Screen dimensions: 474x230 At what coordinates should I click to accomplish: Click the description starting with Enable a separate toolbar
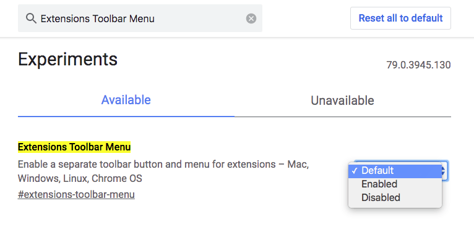pyautogui.click(x=163, y=171)
